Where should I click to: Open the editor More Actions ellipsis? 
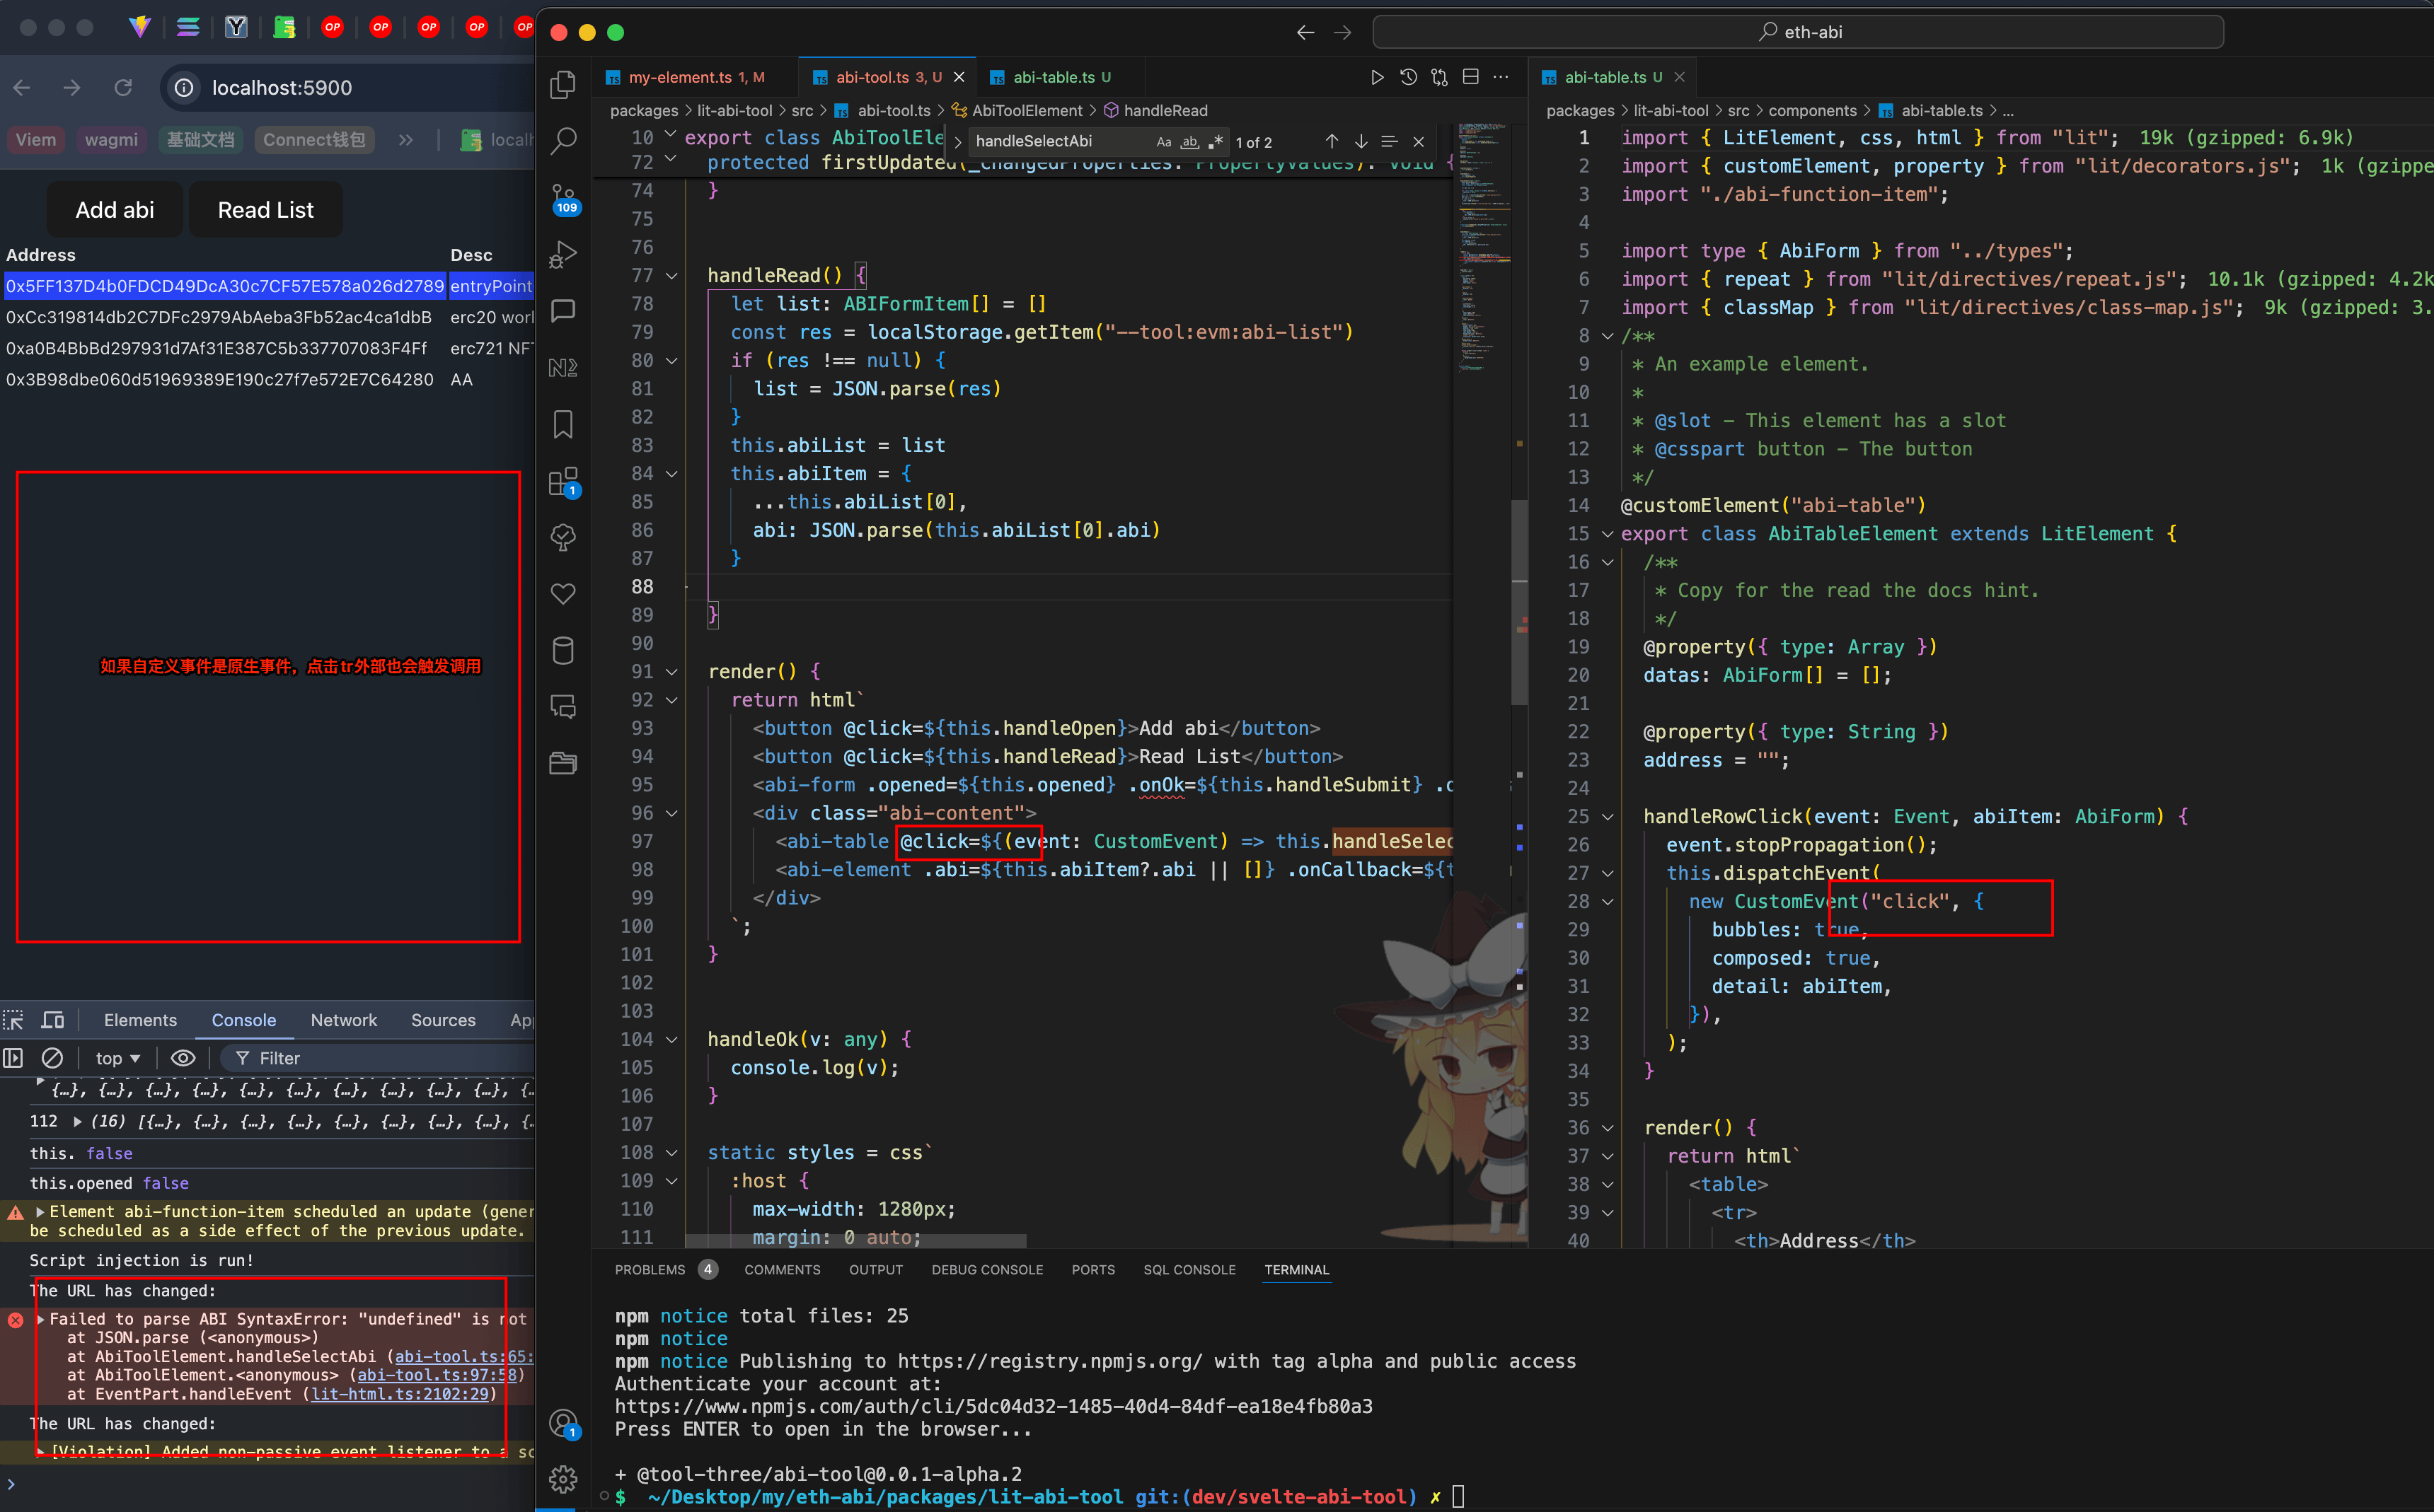[1501, 77]
